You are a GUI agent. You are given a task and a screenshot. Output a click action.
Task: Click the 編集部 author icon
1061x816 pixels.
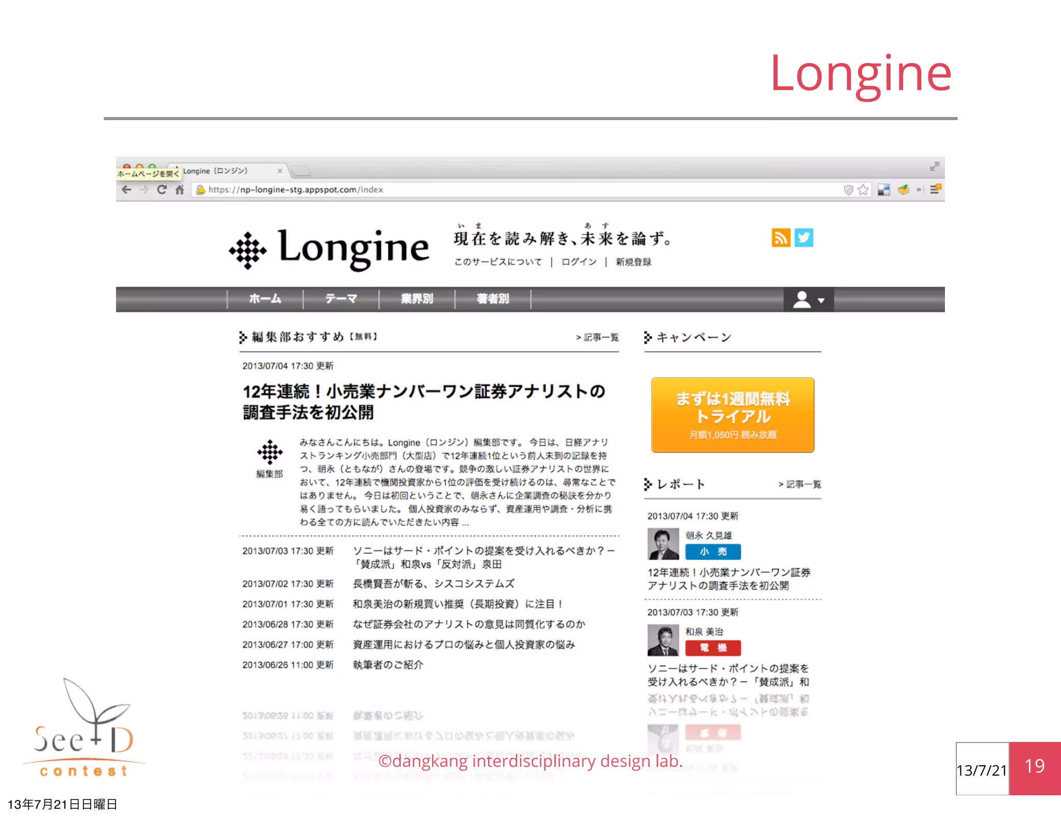click(270, 452)
